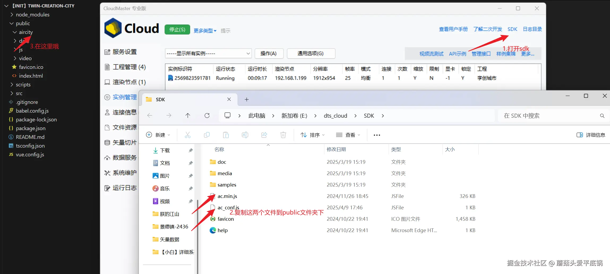
Task: Open the samples folder
Action: tap(227, 185)
